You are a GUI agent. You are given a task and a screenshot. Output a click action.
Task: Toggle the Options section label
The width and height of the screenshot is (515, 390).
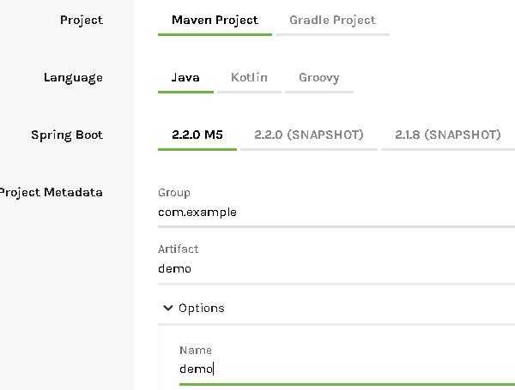tap(202, 309)
